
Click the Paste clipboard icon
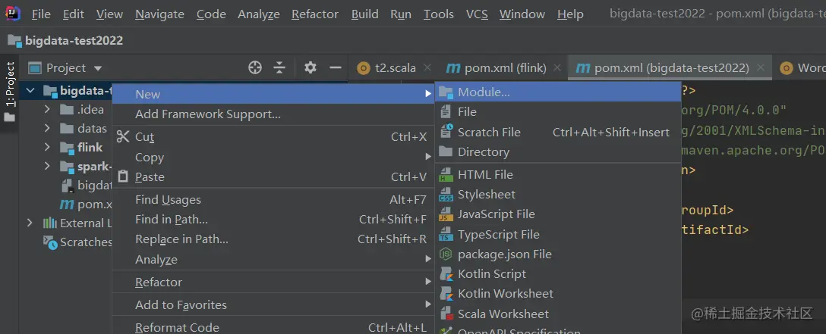pyautogui.click(x=123, y=176)
